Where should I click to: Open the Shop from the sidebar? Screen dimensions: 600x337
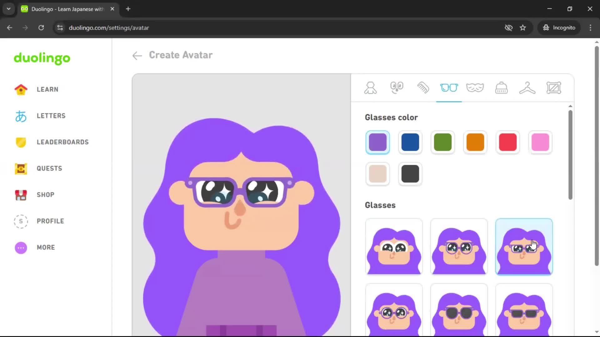coord(45,195)
